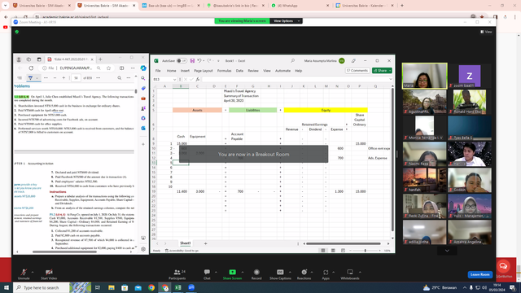Click the PDF page number field
Screen dimensions: 521x293
(x=76, y=78)
